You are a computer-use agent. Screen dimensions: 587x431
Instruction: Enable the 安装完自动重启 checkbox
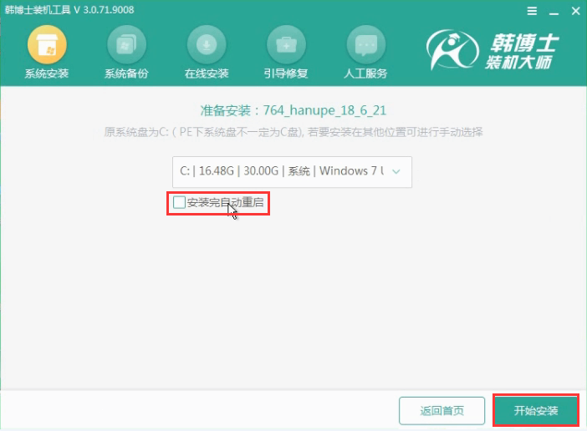(x=179, y=202)
